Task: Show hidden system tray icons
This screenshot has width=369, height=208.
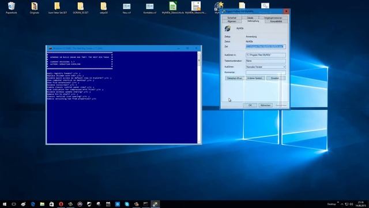Action: pos(342,204)
